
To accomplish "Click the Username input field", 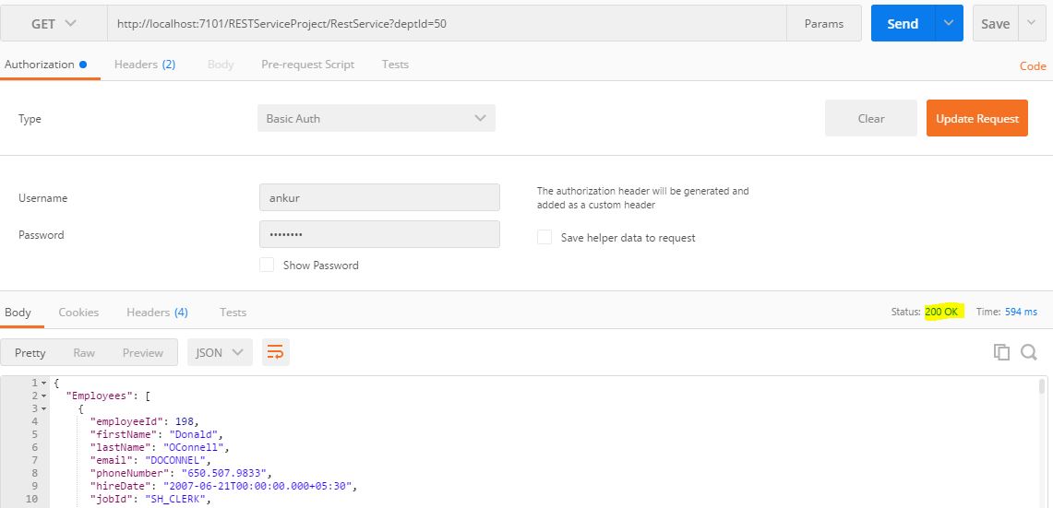I will click(379, 197).
